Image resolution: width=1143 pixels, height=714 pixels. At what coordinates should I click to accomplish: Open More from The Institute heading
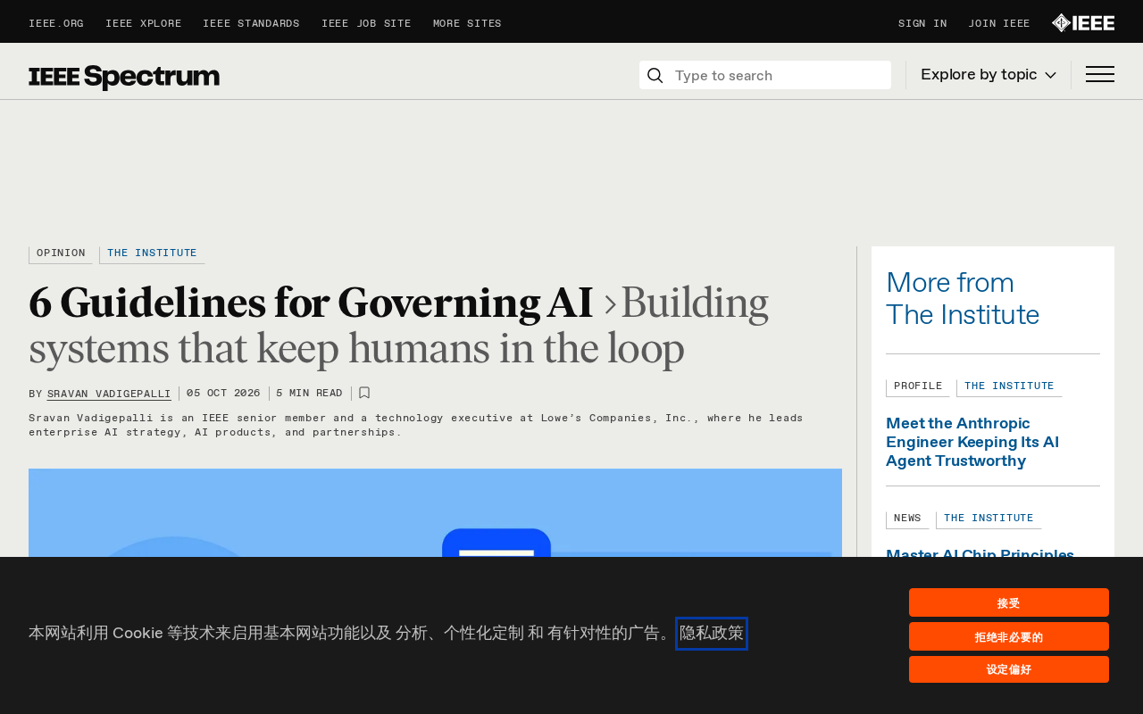pyautogui.click(x=963, y=299)
